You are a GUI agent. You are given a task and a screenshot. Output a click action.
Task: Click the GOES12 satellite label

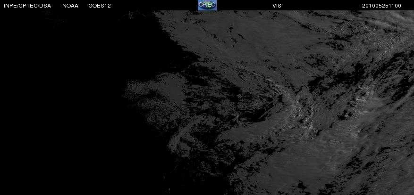(100, 6)
